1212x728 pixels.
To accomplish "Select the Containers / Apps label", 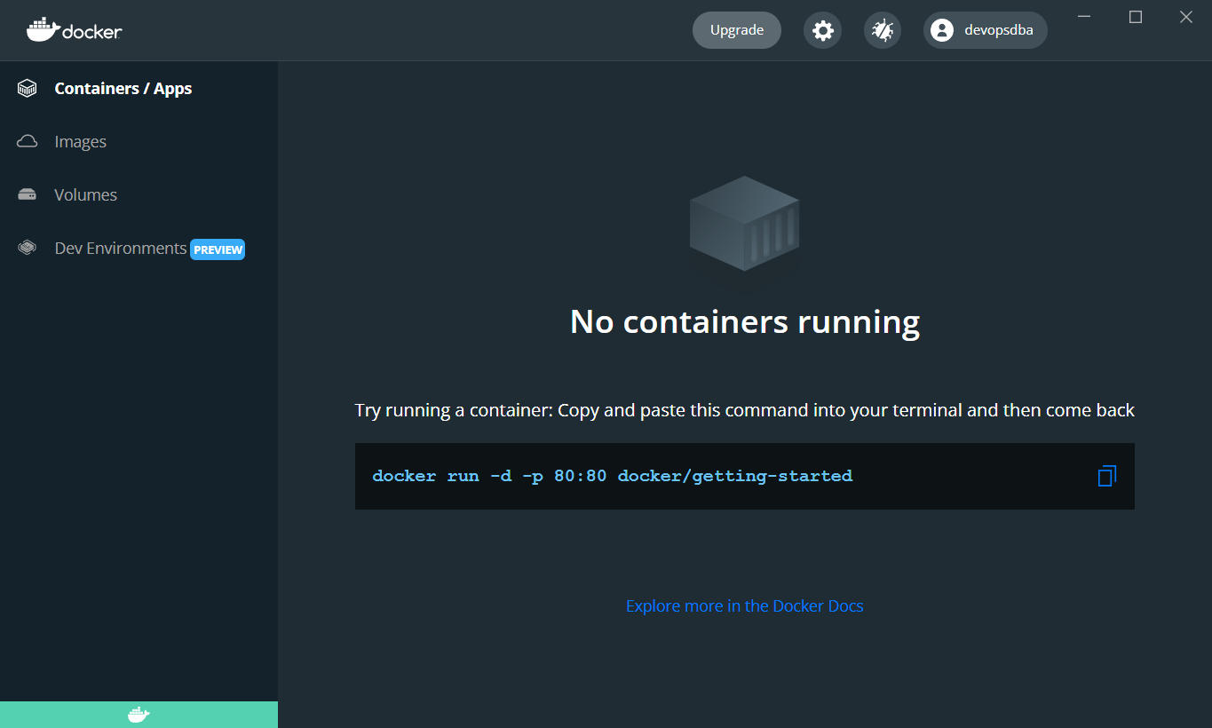I will (x=123, y=88).
